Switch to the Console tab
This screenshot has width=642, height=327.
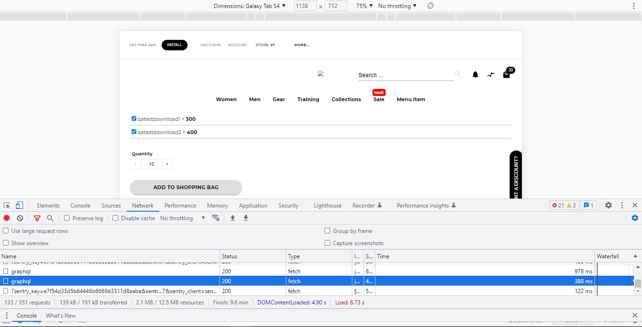[81, 206]
